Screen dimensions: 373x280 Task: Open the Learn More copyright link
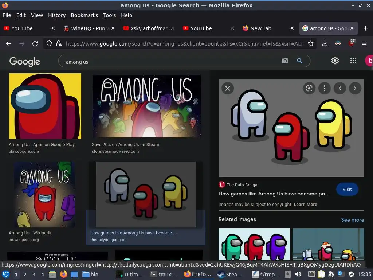[x=305, y=204]
